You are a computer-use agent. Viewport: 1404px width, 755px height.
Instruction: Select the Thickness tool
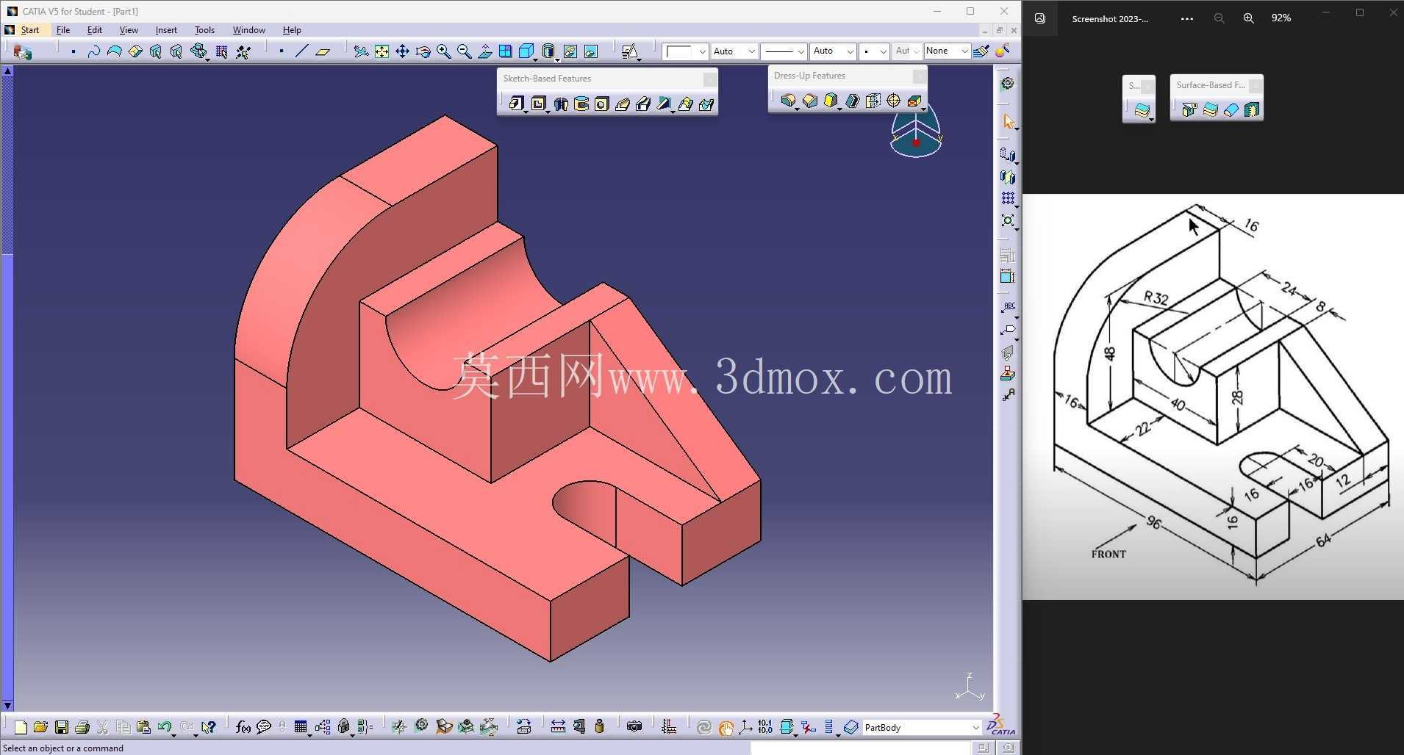pyautogui.click(x=873, y=101)
